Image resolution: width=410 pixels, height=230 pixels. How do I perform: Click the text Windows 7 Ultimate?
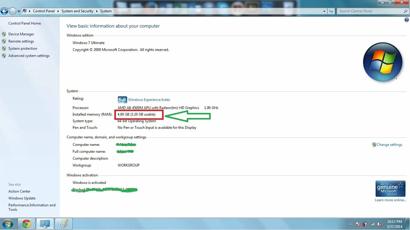89,43
